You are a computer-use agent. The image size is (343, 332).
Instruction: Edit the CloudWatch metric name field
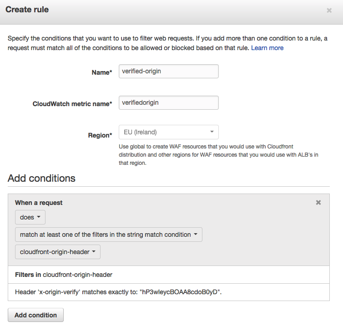pos(169,102)
